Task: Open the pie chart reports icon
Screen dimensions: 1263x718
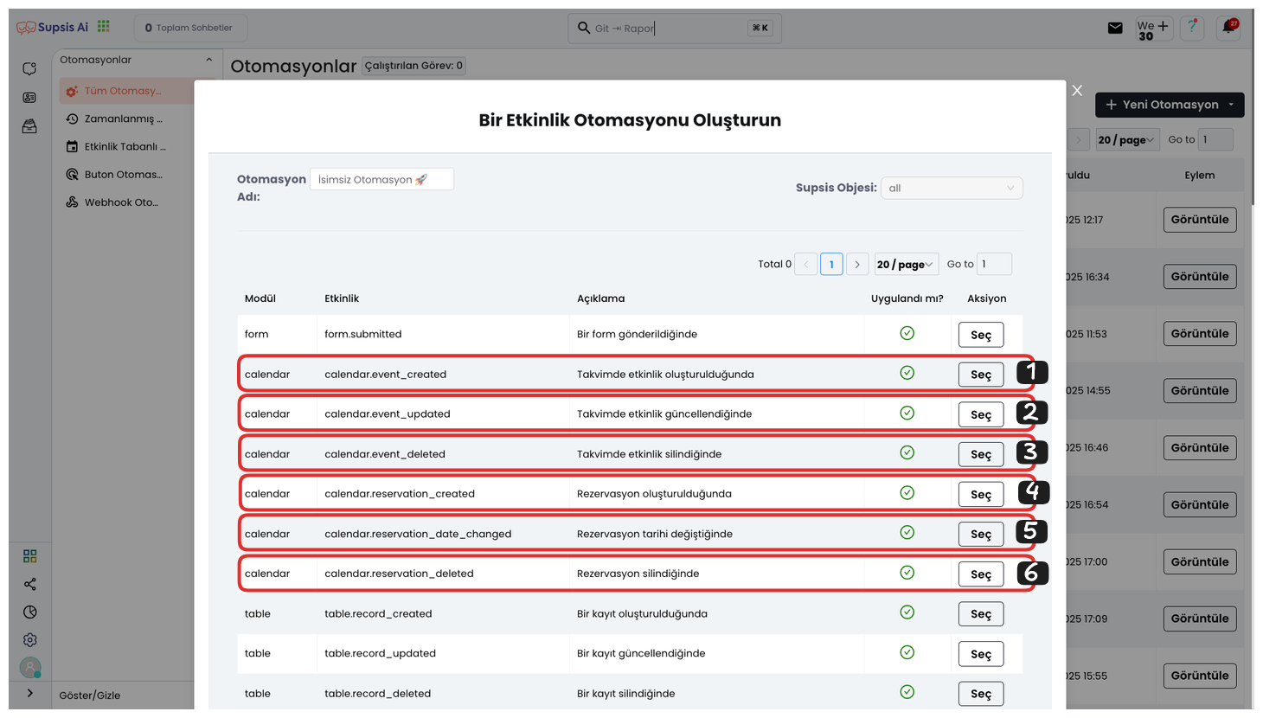Action: point(30,612)
